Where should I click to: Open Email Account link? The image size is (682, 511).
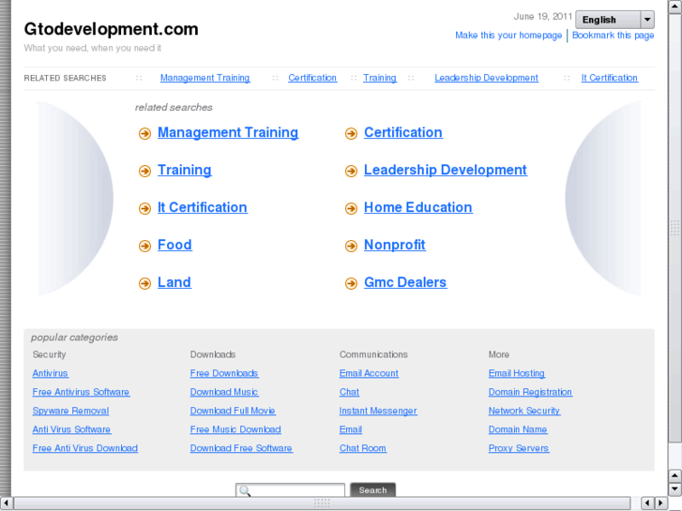point(369,373)
